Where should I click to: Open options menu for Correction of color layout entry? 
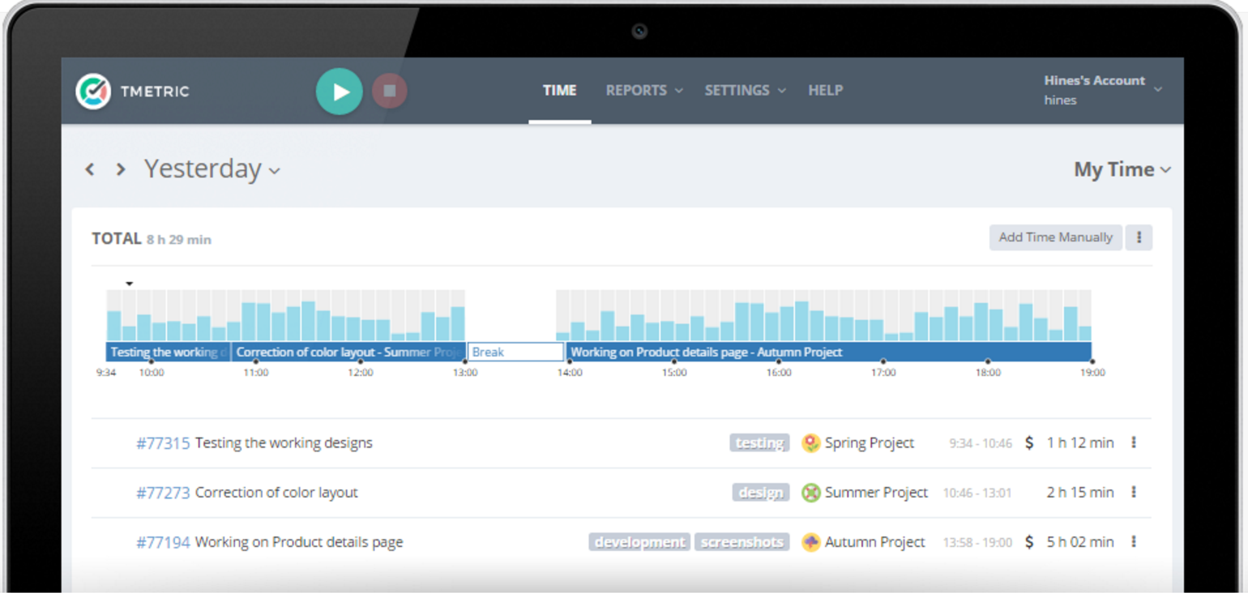click(x=1134, y=492)
